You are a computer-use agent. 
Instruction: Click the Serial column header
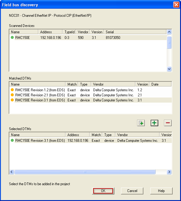tap(135, 32)
